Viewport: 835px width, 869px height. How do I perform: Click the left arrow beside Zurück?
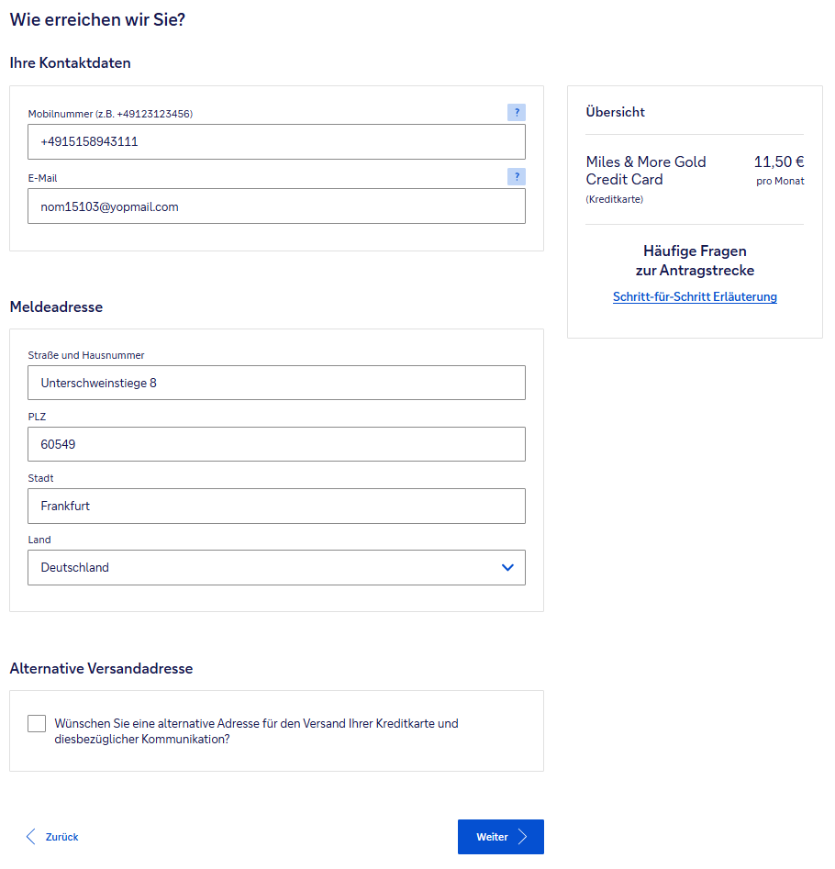coord(31,837)
